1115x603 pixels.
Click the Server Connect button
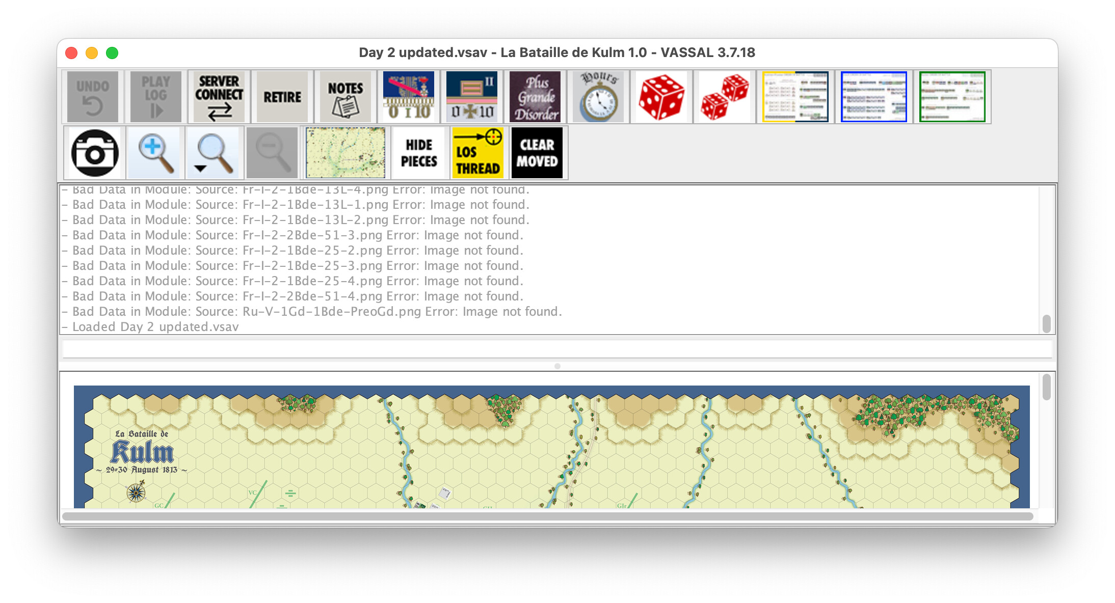[x=219, y=97]
